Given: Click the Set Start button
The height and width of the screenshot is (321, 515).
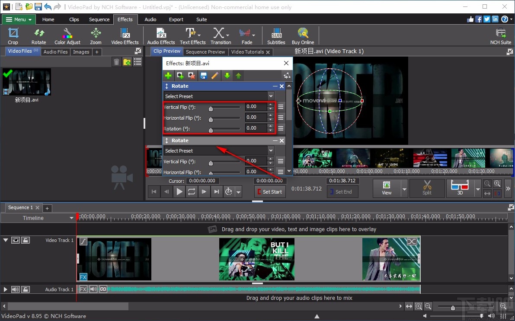Looking at the screenshot, I should coord(270,191).
